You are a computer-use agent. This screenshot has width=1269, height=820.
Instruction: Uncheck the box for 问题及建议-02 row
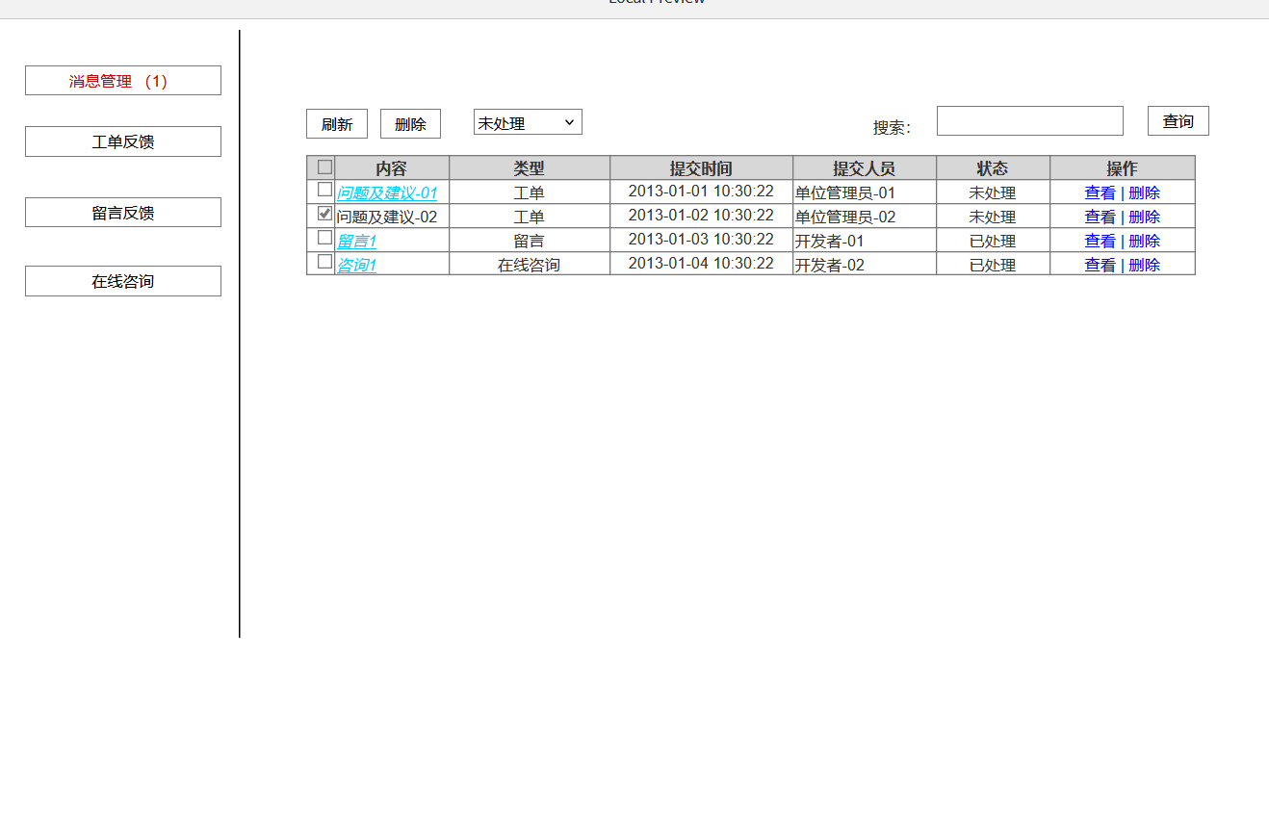coord(324,214)
